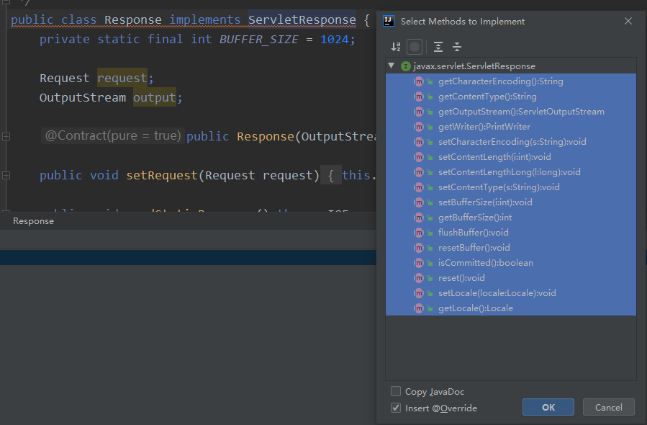Click the disabled round toolbar button

click(x=415, y=47)
